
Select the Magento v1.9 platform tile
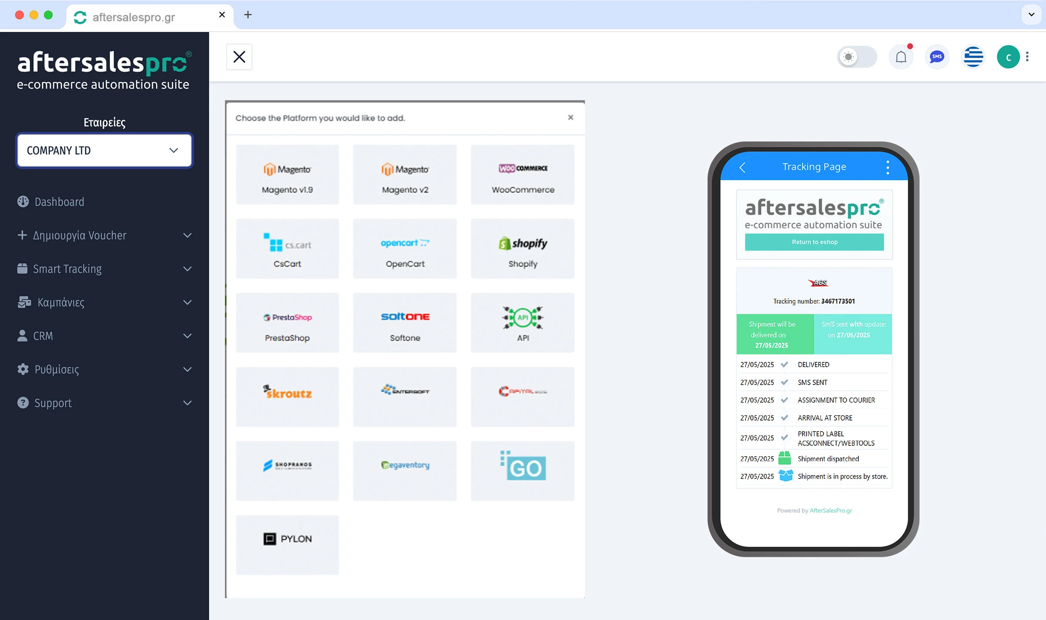coord(287,175)
